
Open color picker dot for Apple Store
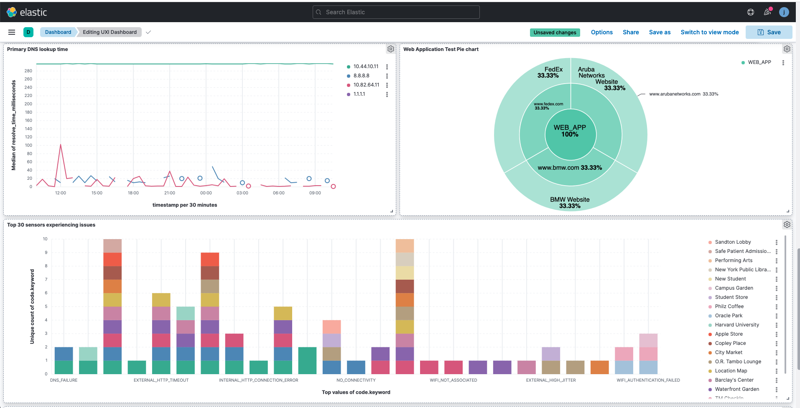(710, 334)
